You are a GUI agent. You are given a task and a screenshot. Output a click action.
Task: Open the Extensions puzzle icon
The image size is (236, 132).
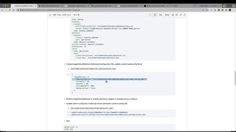[x=226, y=10]
